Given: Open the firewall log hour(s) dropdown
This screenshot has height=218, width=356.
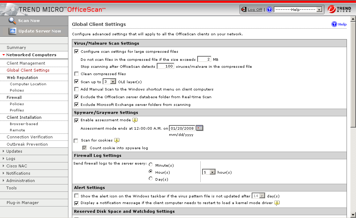Looking at the screenshot, I should [209, 172].
